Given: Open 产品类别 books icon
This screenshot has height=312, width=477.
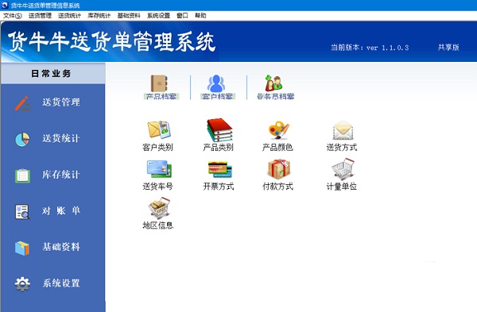Looking at the screenshot, I should point(219,129).
